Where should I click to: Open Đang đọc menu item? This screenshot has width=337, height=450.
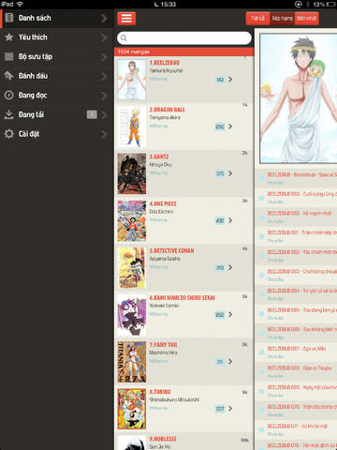56,96
